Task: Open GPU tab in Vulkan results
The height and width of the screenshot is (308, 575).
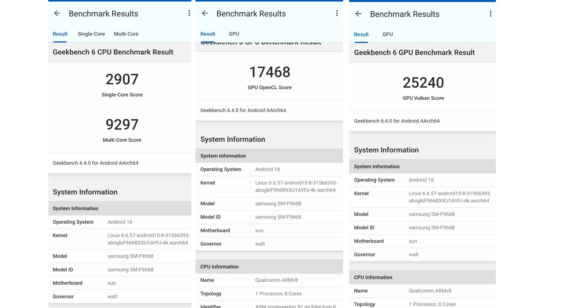Action: pos(388,35)
